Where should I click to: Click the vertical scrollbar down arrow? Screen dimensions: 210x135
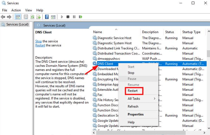click(x=208, y=129)
